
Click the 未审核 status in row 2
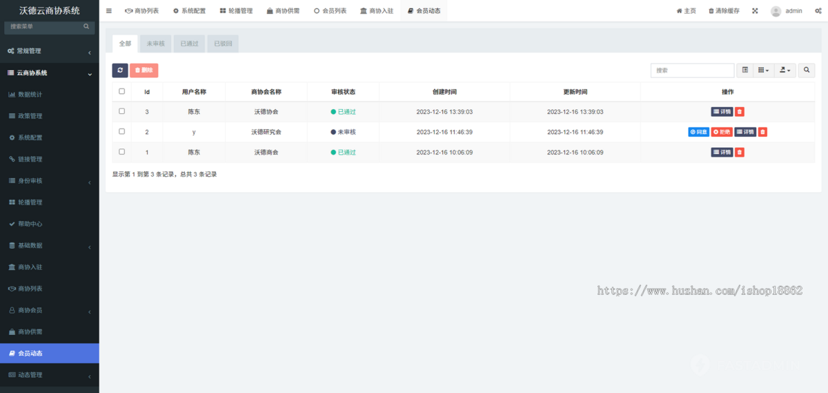tap(343, 132)
